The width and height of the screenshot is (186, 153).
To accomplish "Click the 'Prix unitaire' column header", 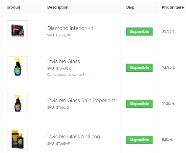I will (x=173, y=7).
